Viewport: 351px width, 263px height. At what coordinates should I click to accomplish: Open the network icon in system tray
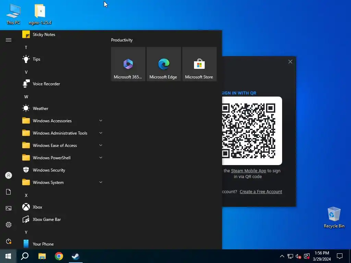point(290,256)
